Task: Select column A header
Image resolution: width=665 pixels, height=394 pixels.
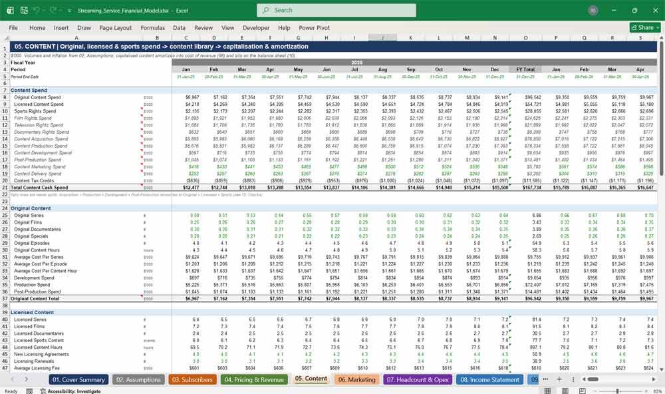Action: [x=76, y=38]
